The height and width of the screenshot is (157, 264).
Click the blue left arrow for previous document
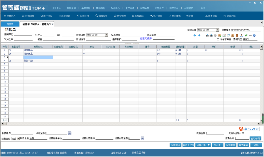tap(194, 36)
